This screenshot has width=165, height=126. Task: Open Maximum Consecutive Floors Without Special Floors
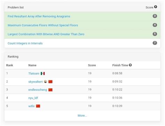(43, 25)
